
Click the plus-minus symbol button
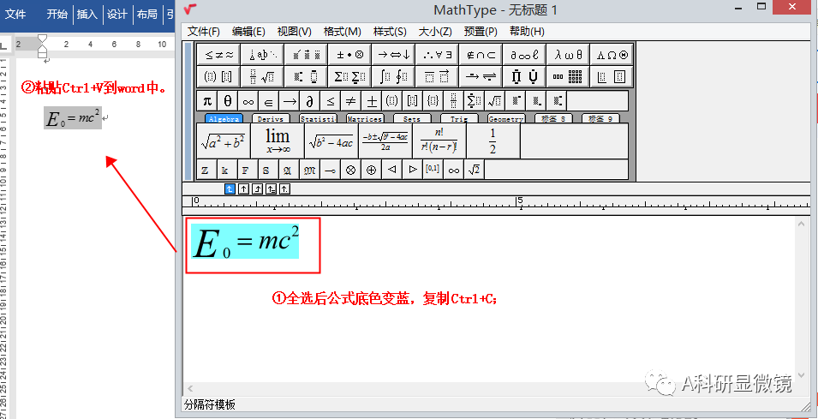(x=372, y=101)
